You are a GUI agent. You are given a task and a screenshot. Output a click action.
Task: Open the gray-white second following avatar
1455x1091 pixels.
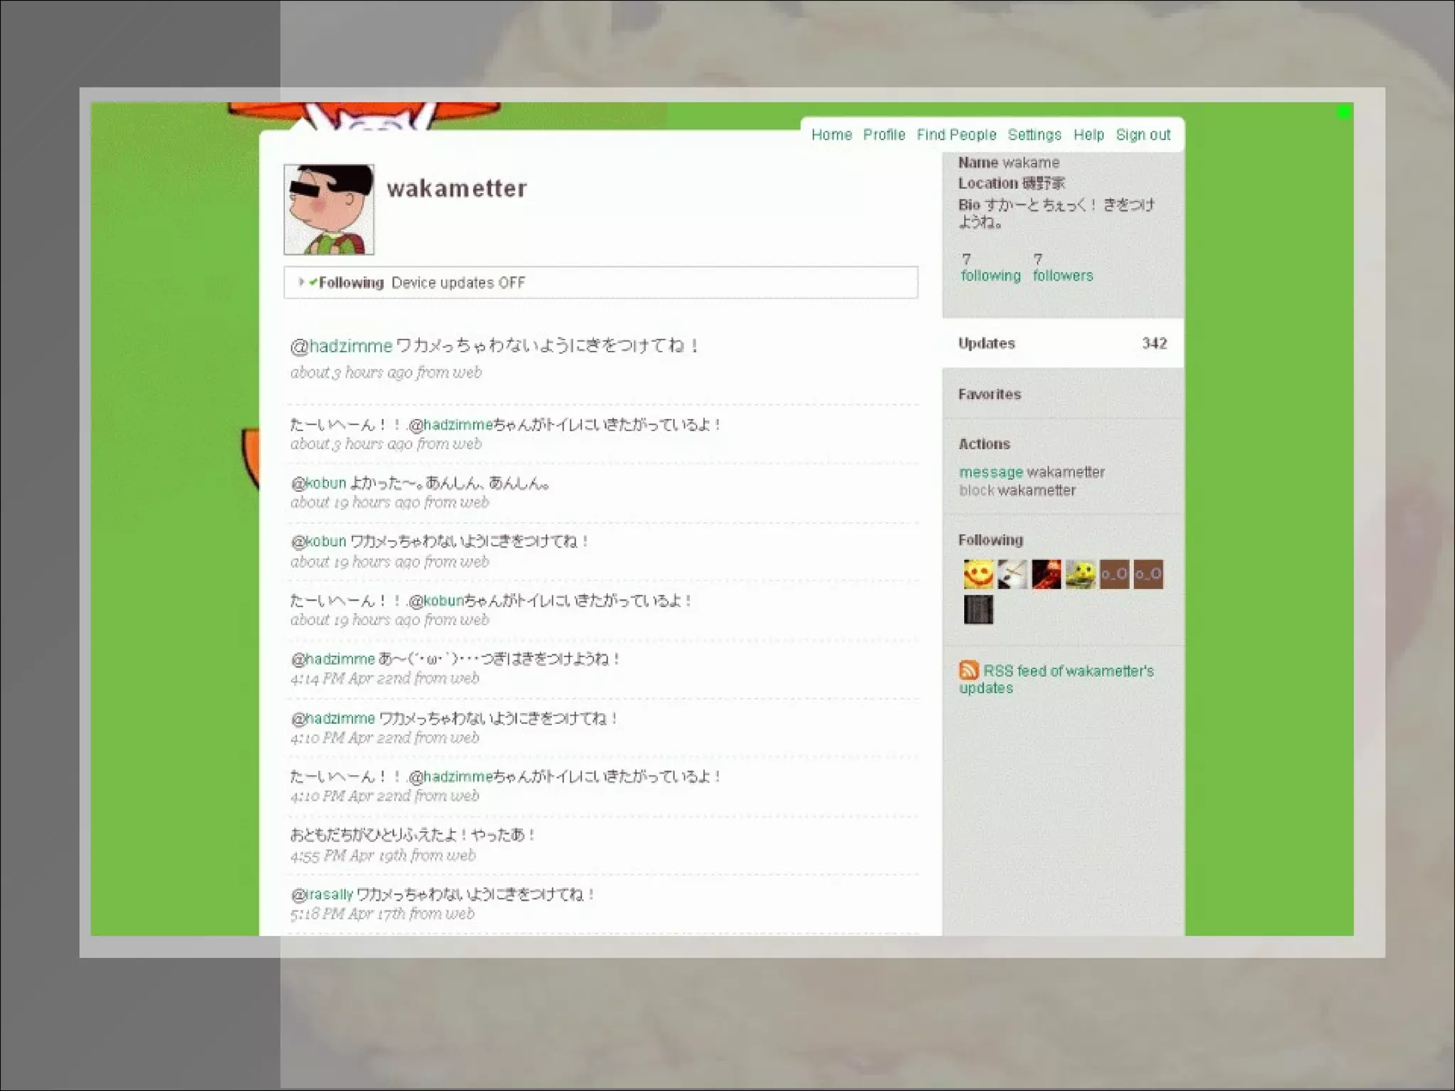point(1012,574)
